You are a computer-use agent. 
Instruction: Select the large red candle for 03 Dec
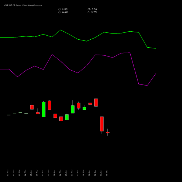tap(102, 124)
